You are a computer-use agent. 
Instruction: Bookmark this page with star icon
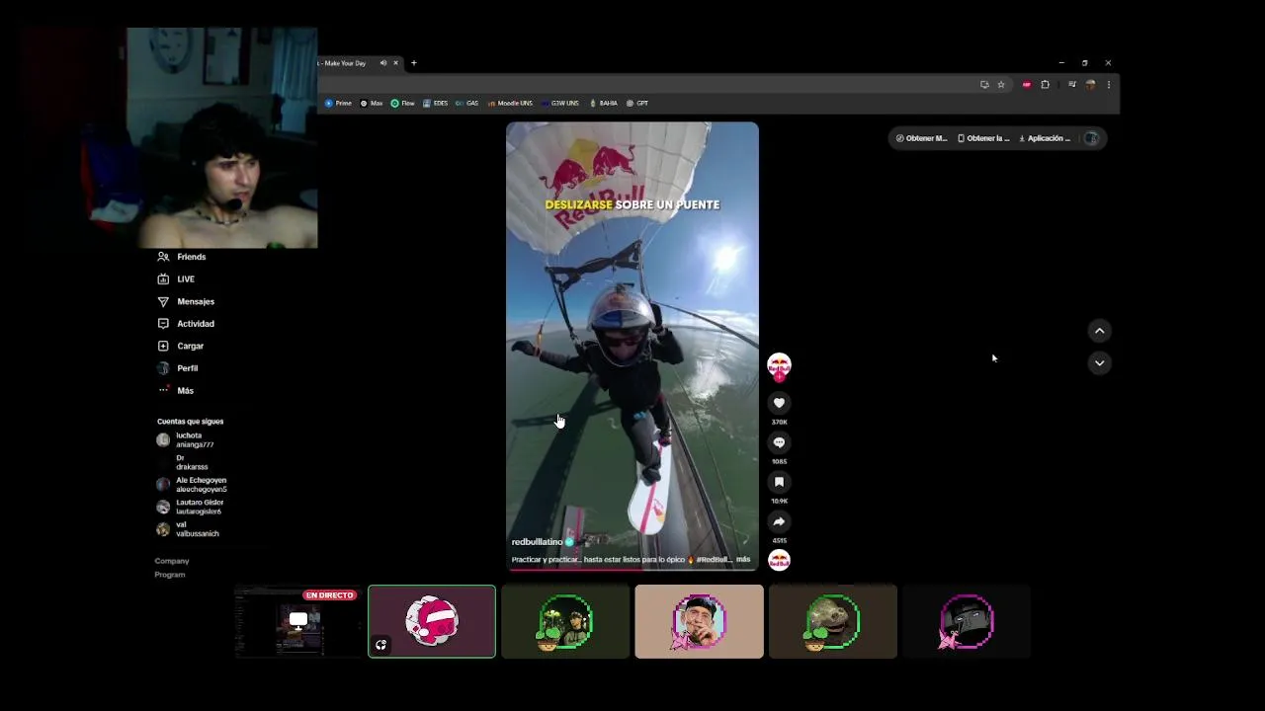[1001, 85]
